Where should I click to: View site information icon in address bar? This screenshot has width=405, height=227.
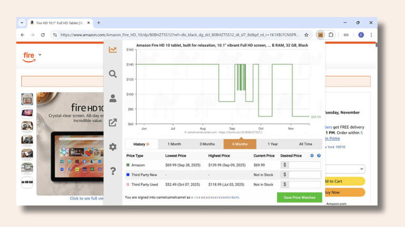pos(55,35)
